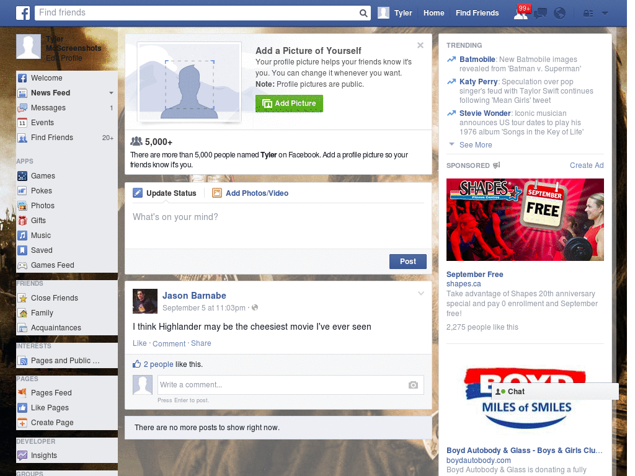This screenshot has width=635, height=476.
Task: Select the Update Status tab
Action: tap(165, 193)
